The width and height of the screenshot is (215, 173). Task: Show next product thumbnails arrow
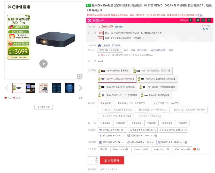[x=80, y=88]
